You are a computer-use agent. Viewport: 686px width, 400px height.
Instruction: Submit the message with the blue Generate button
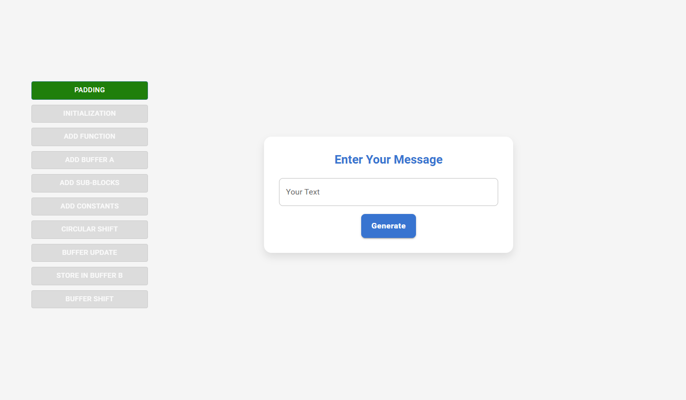tap(389, 226)
